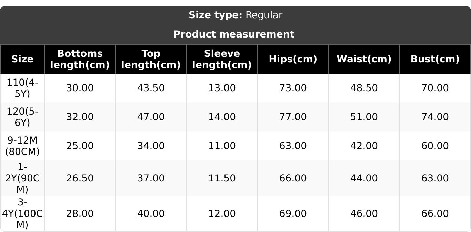This screenshot has width=471, height=232.
Task: Click the Hips(cm) column header
Action: [x=293, y=59]
